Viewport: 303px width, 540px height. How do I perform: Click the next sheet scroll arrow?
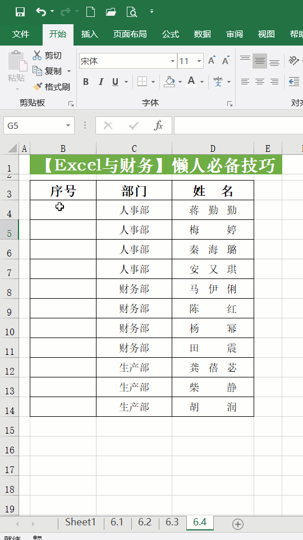coord(33,524)
